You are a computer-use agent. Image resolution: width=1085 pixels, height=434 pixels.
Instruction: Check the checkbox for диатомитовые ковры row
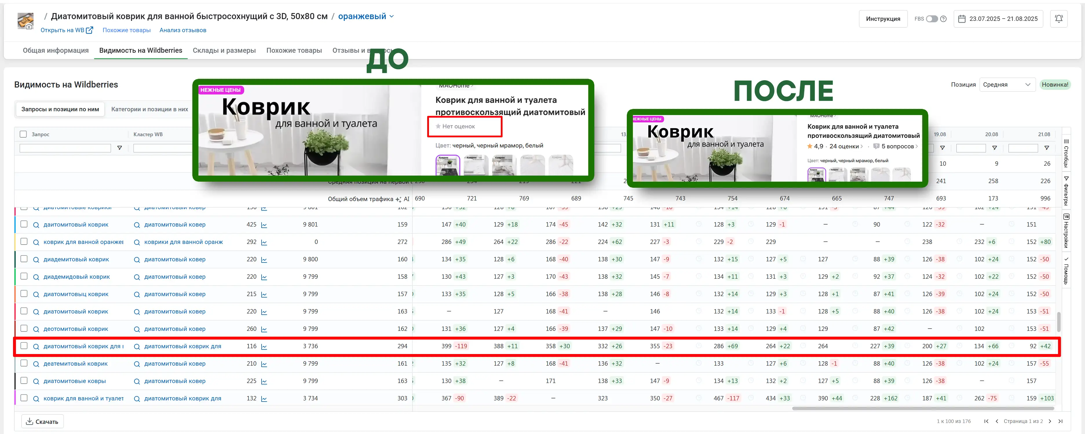(x=23, y=380)
